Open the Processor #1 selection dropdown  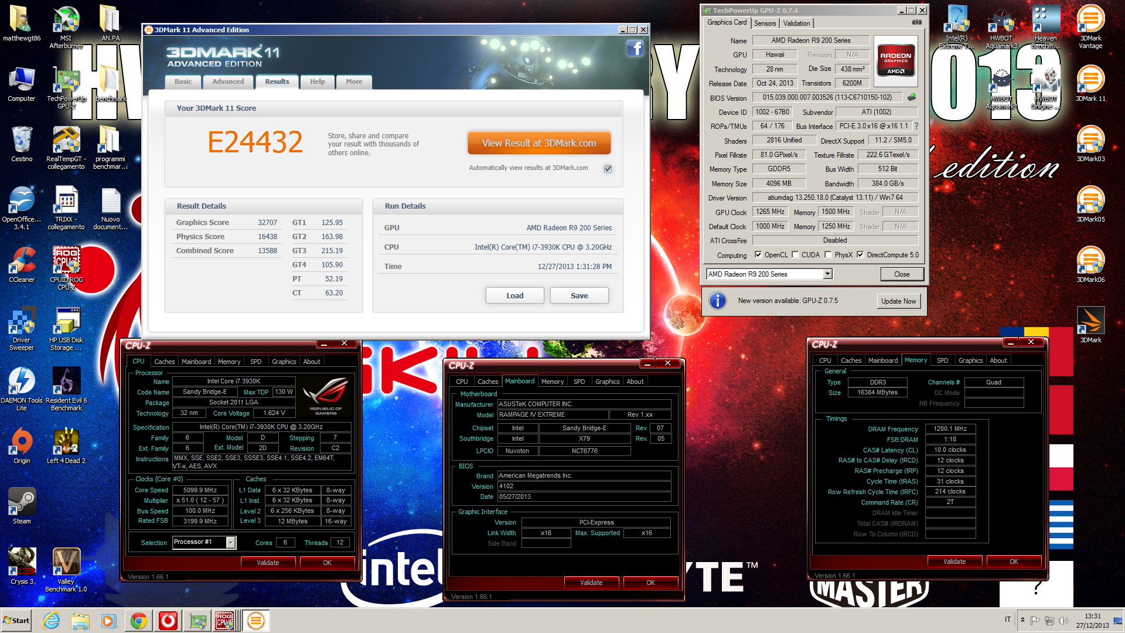(x=231, y=542)
